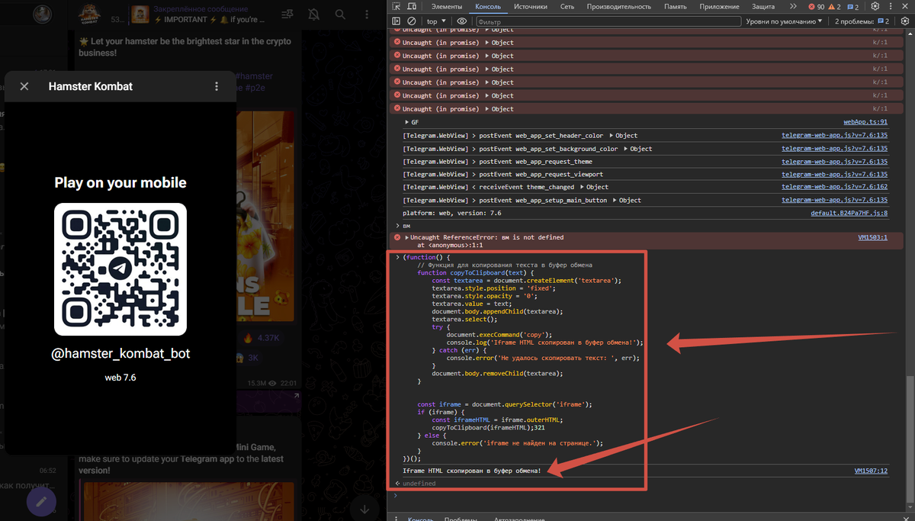
Task: Toggle the console sidebar panel
Action: point(396,21)
